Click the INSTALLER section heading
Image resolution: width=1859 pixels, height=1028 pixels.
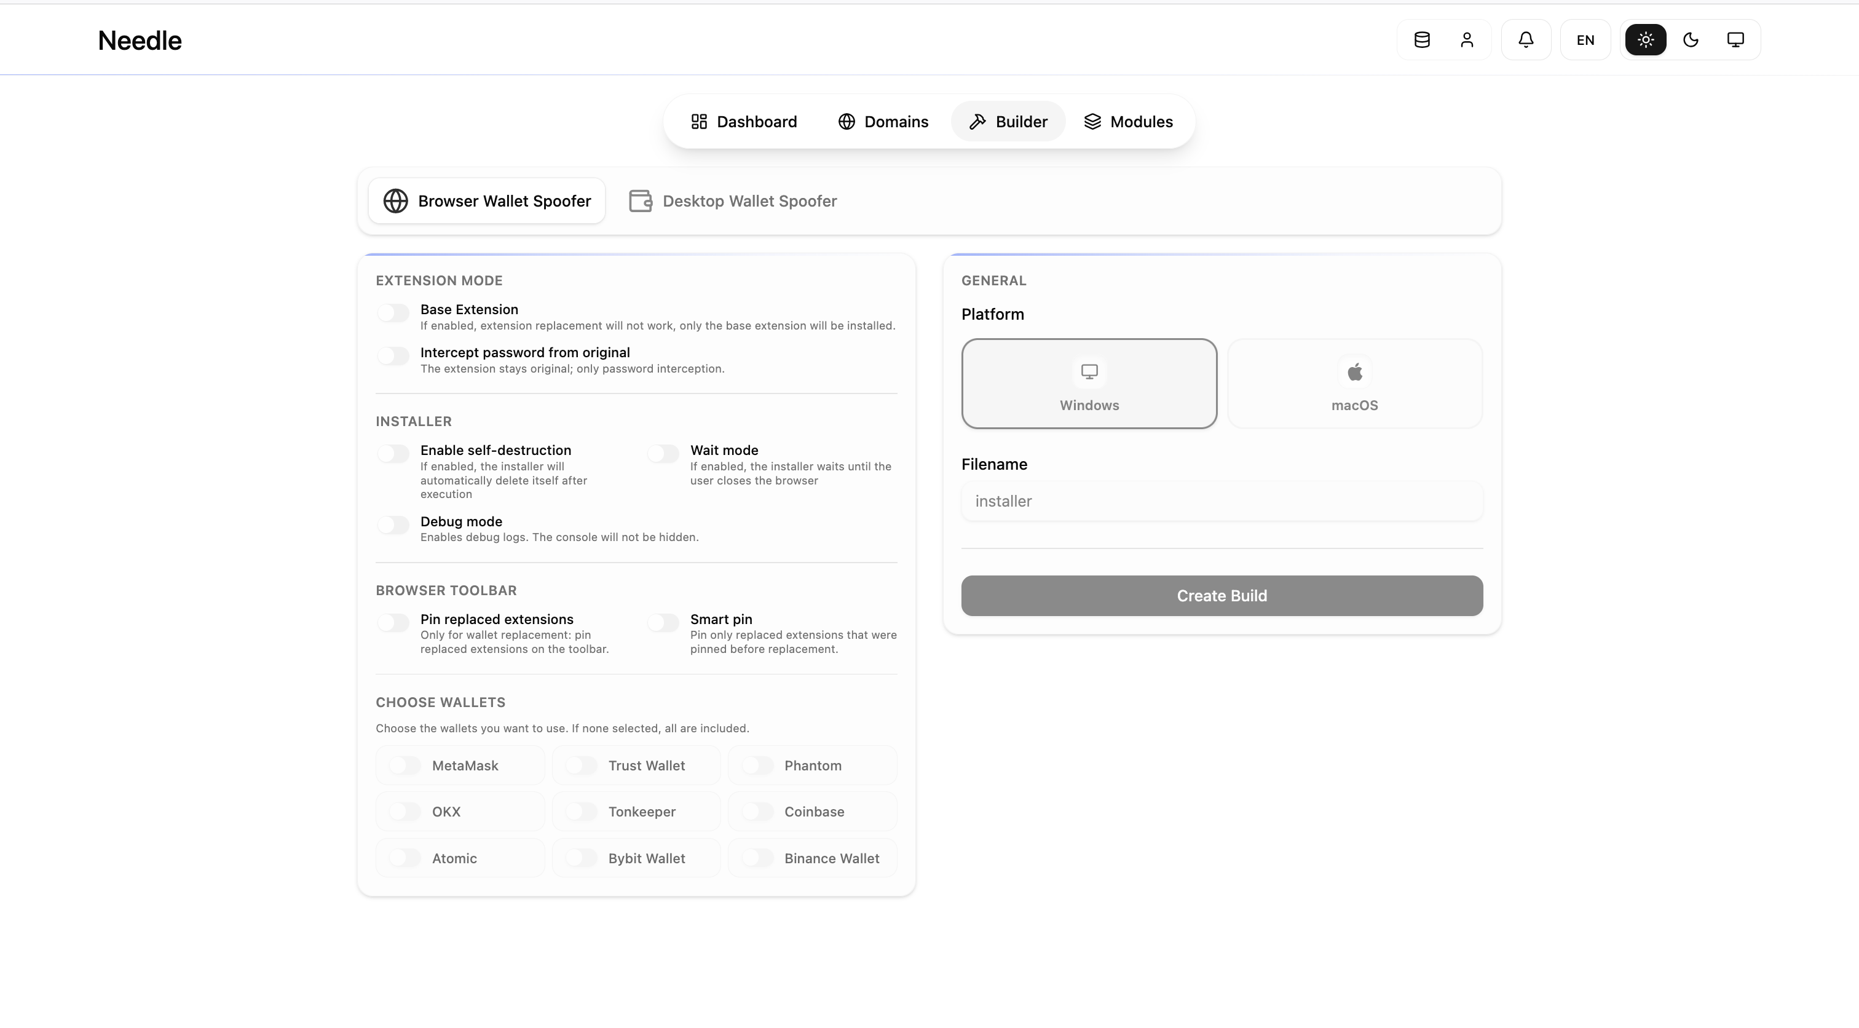pyautogui.click(x=414, y=422)
